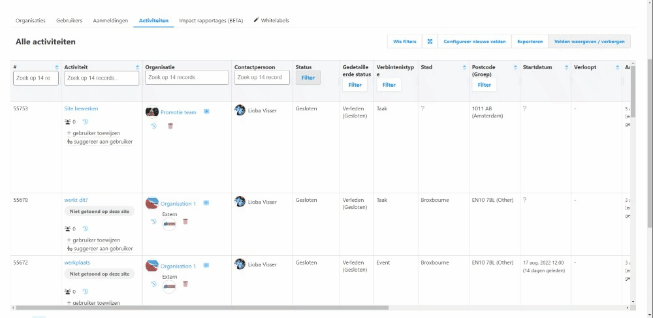Open the Site bewerken activity link

coord(81,108)
